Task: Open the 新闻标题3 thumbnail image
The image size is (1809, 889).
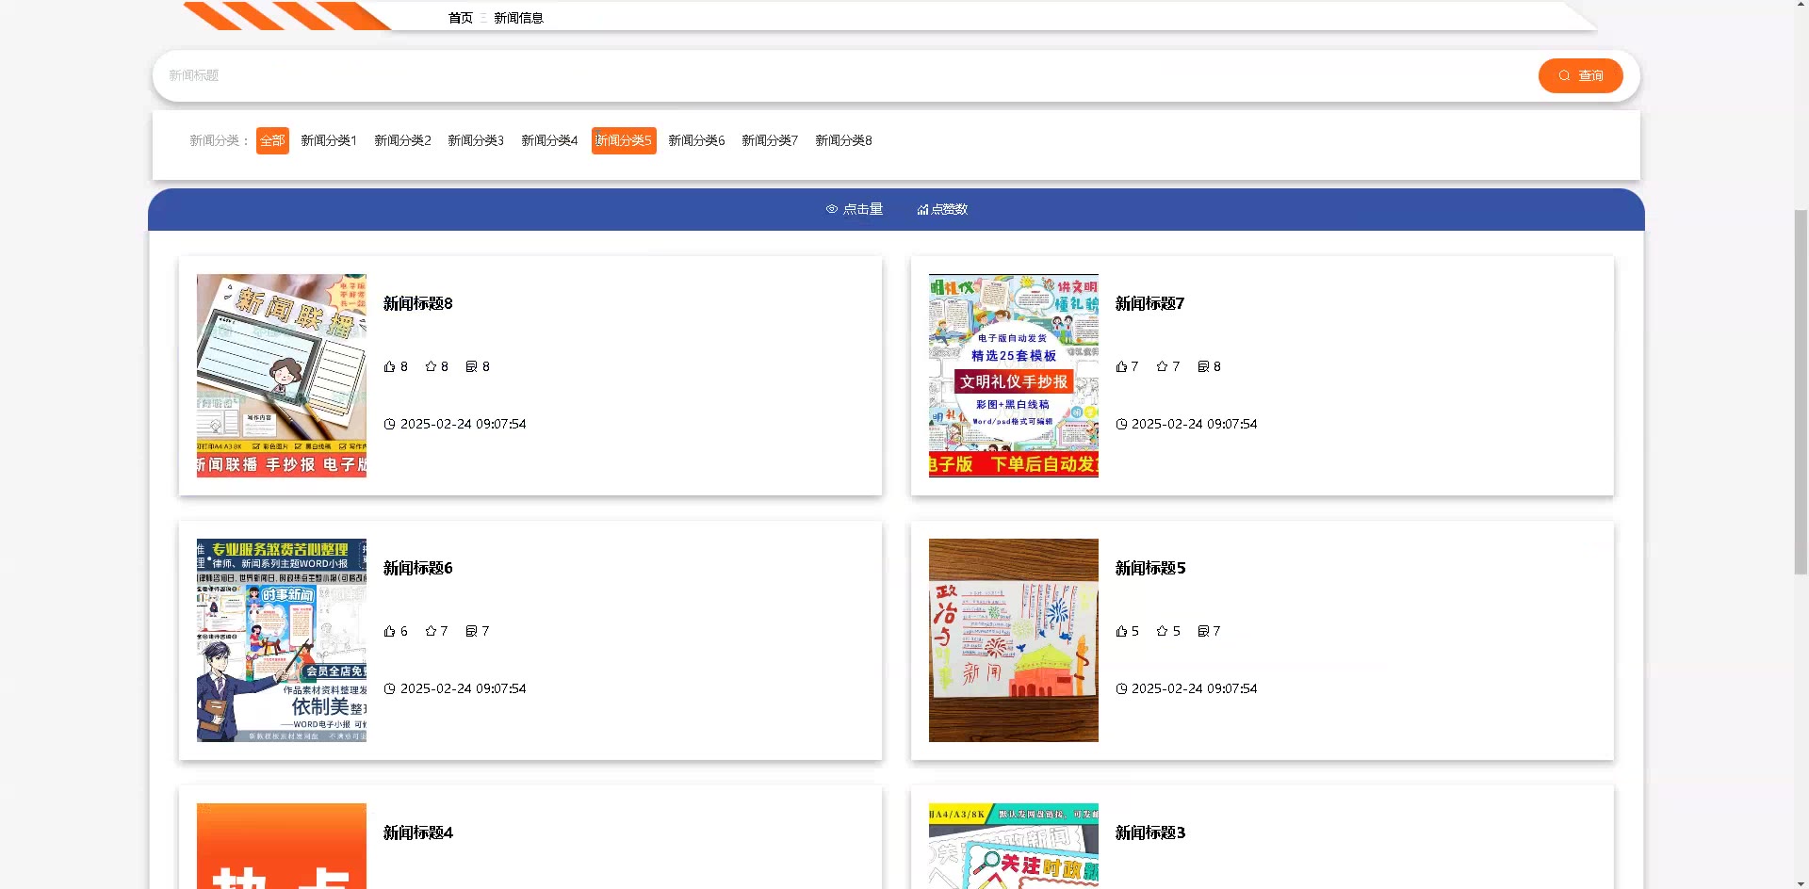Action: [x=1014, y=846]
